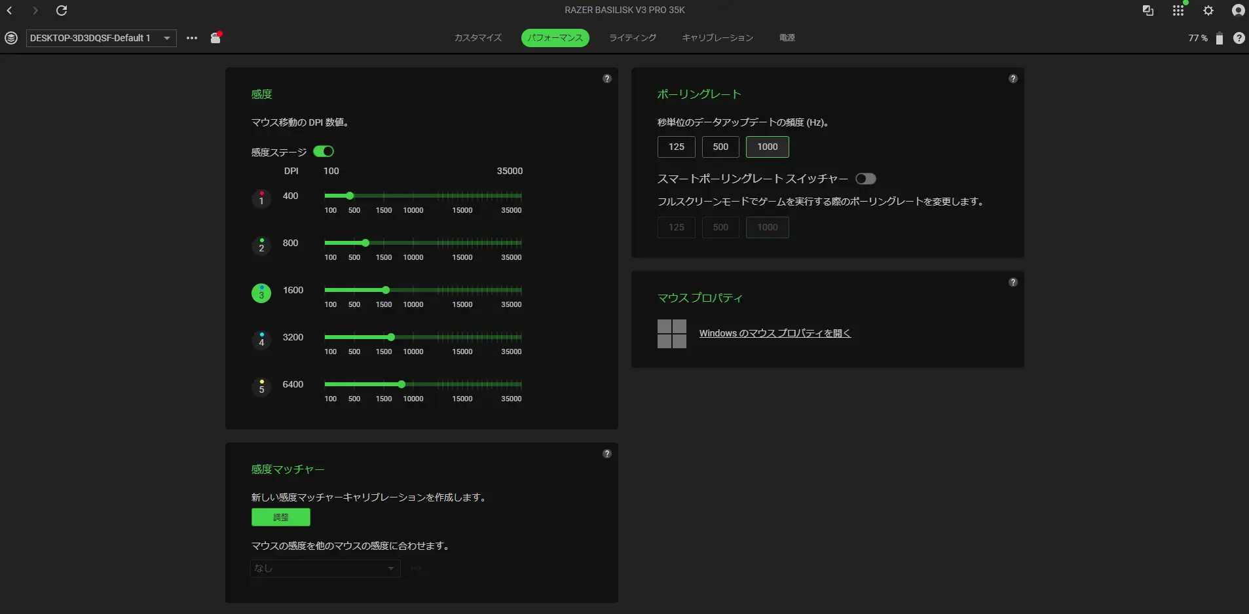The image size is (1249, 614).
Task: Switch to the カスタマイズ tab
Action: [x=478, y=38]
